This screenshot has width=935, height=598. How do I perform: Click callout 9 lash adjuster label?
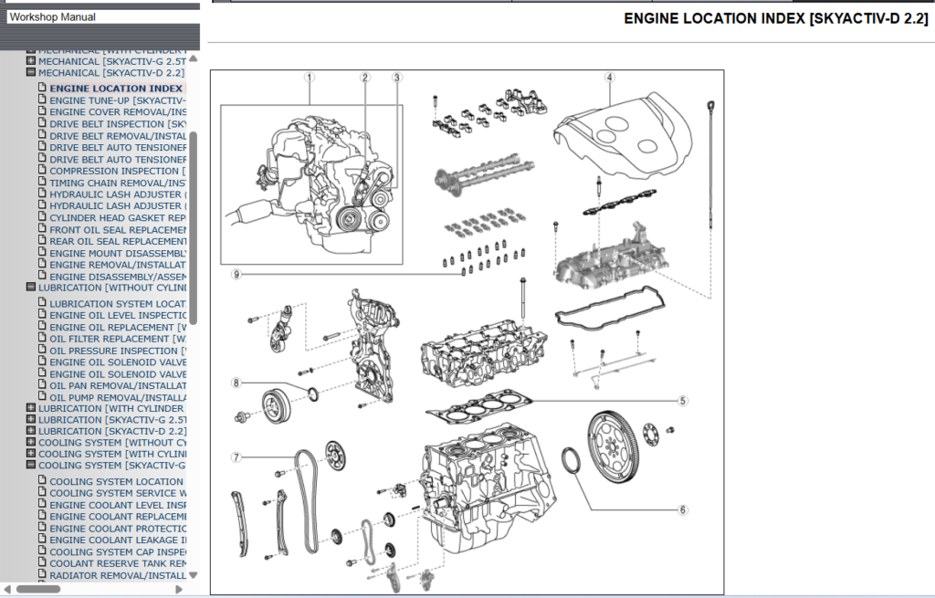pos(236,274)
